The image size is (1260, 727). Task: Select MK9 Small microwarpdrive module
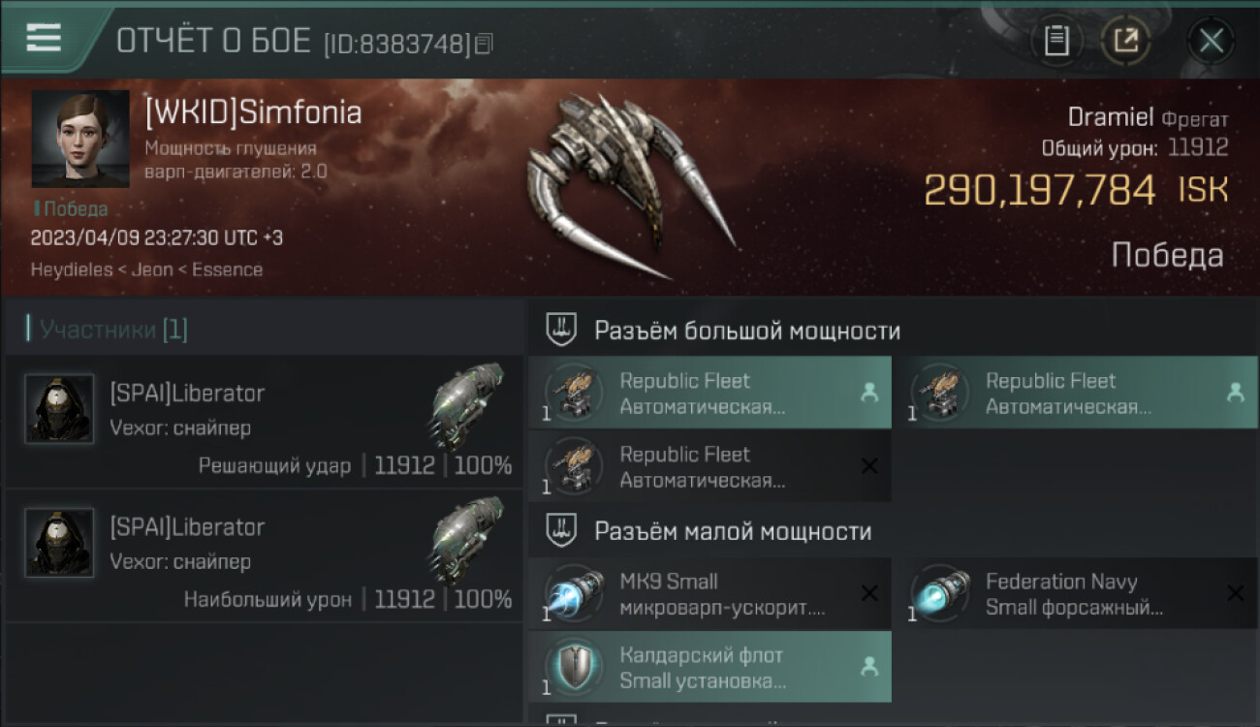709,594
